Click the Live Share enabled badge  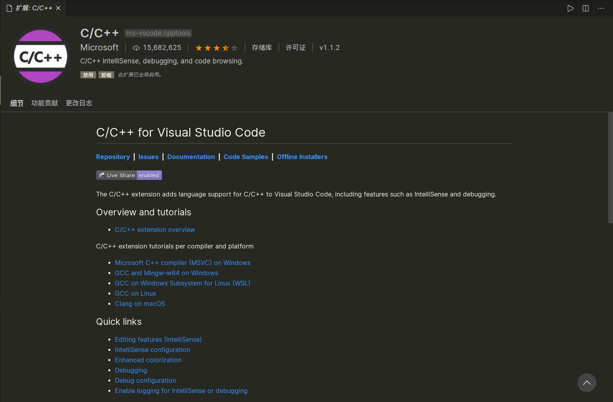(x=129, y=175)
